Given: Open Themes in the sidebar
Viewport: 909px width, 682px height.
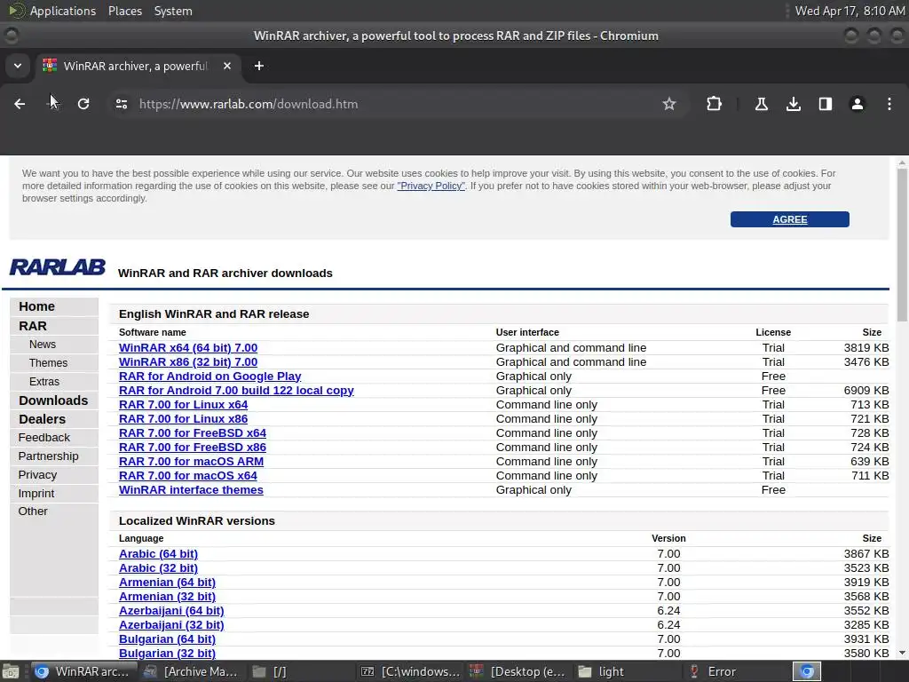Looking at the screenshot, I should point(48,363).
